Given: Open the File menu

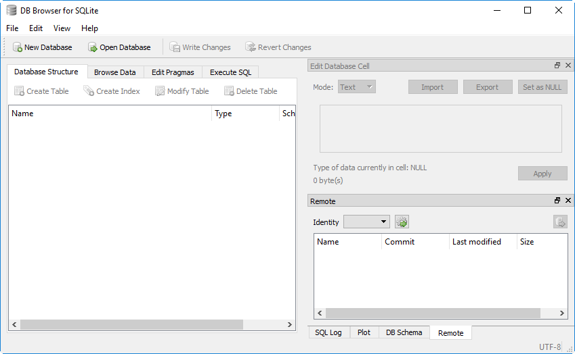Looking at the screenshot, I should tap(12, 28).
